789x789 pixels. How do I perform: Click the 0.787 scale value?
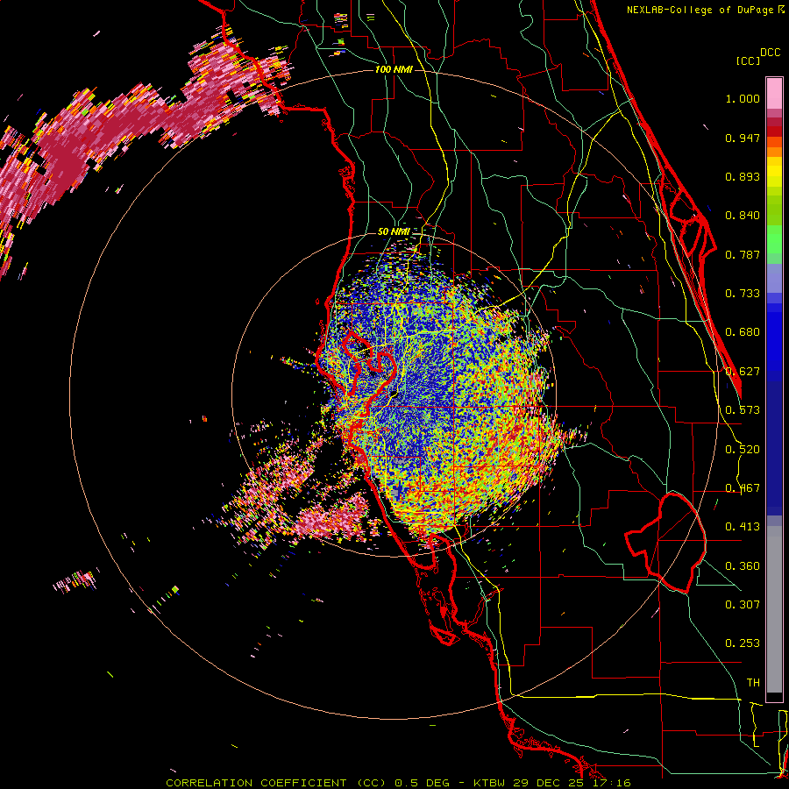point(743,254)
